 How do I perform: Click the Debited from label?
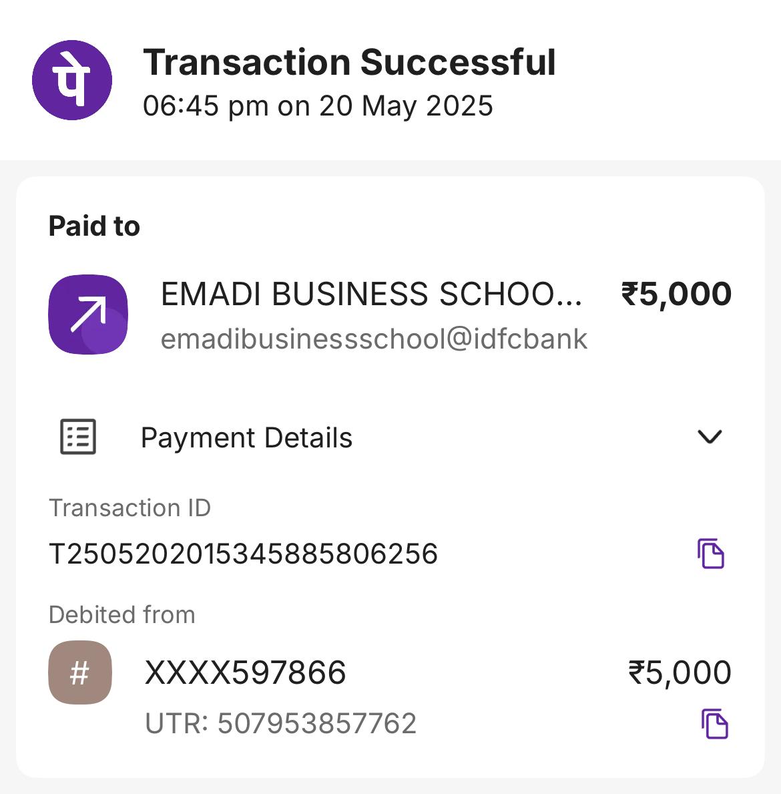pos(121,614)
